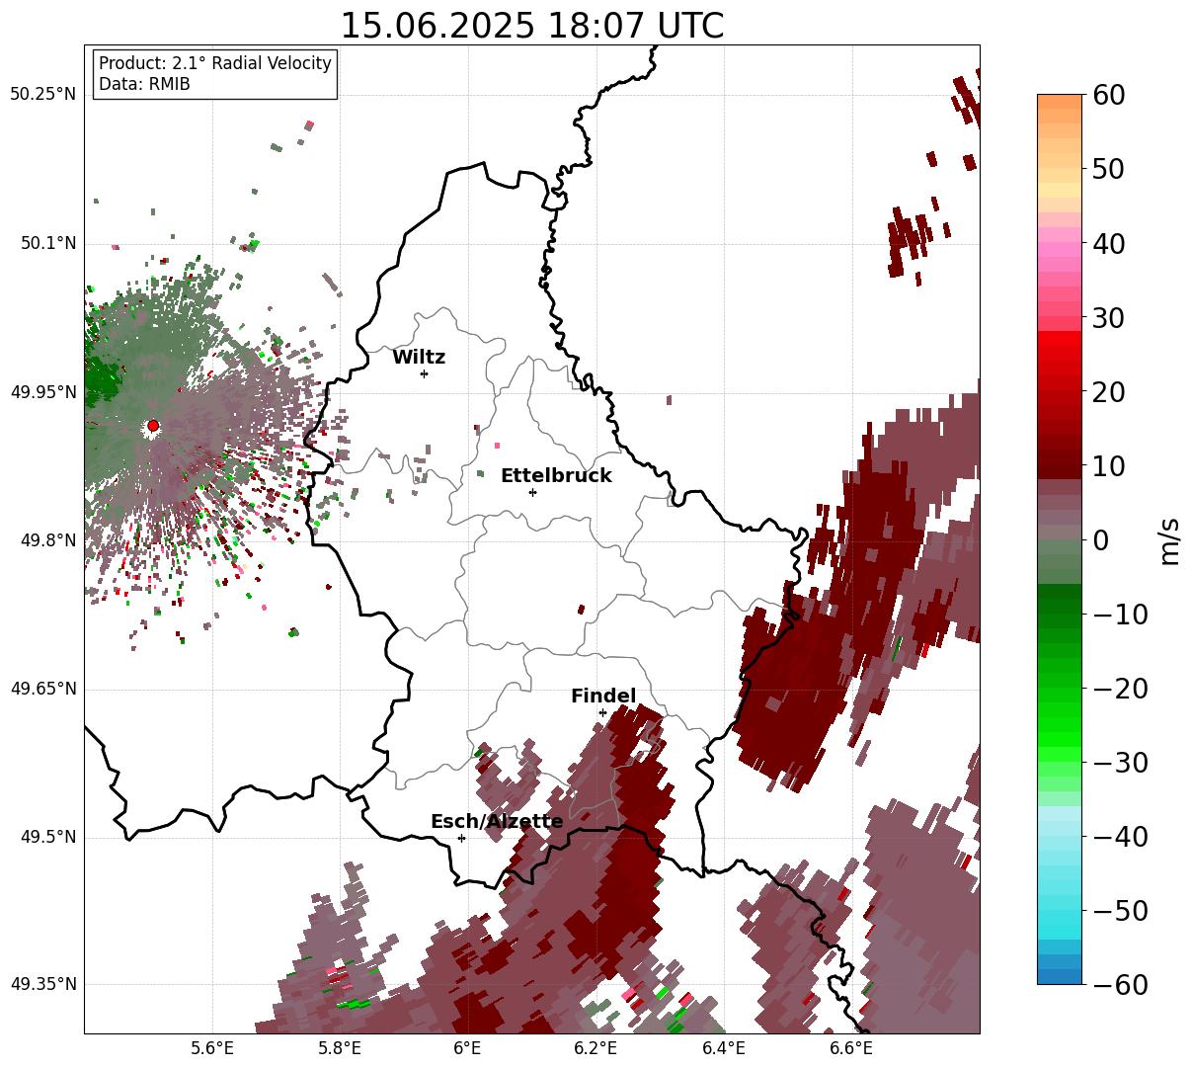Click the 49.5°N latitude label
Screen dimensions: 1192x1068
pyautogui.click(x=48, y=838)
